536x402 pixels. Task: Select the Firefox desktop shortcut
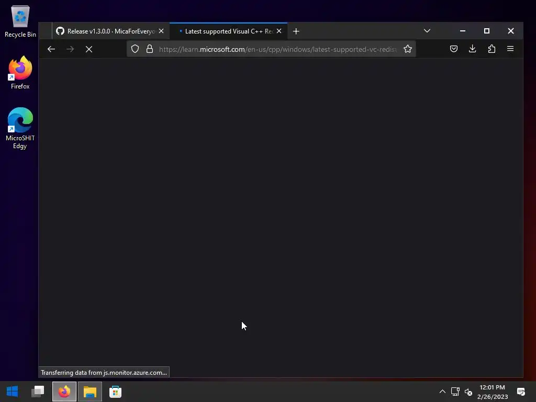[20, 73]
